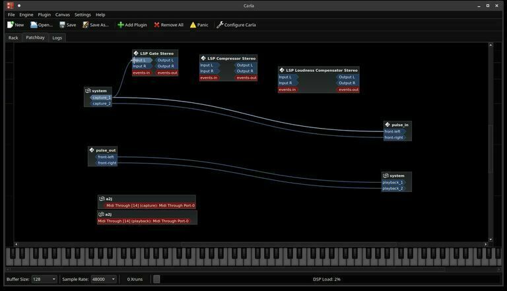
Task: Click Output L port on Loudness Compensator
Action: pyautogui.click(x=347, y=77)
